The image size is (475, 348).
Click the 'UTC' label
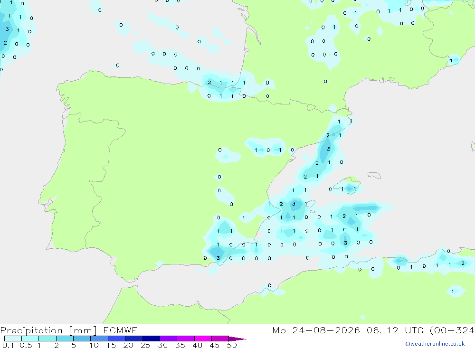coord(414,330)
